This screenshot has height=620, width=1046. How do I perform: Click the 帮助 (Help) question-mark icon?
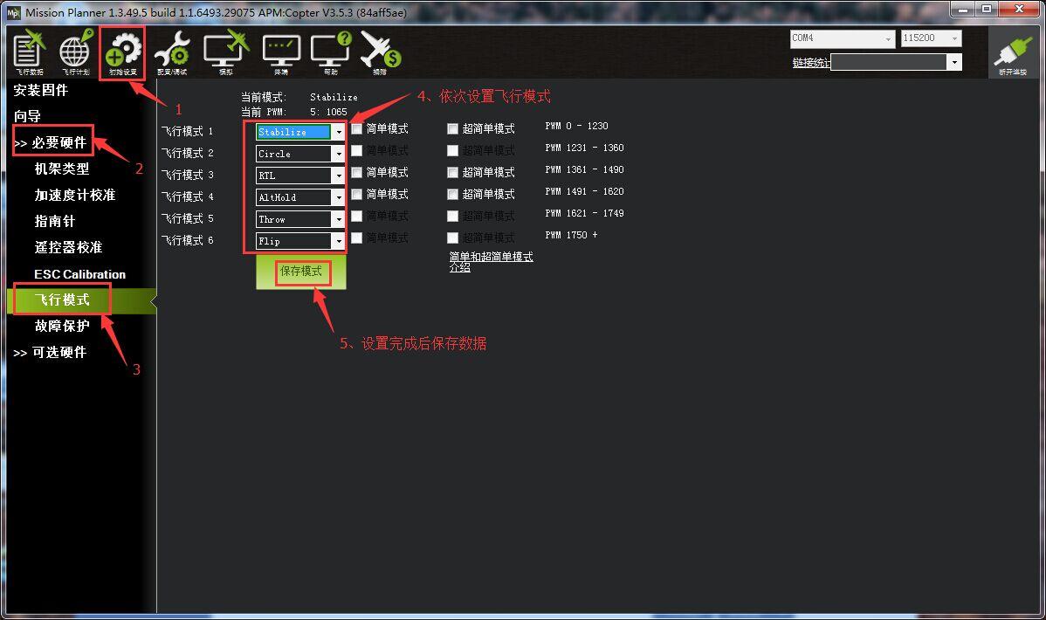331,52
